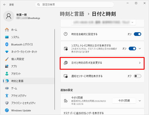Click the network Wi-Fi icon in sidebar
The image size is (149, 115).
coord(7,52)
